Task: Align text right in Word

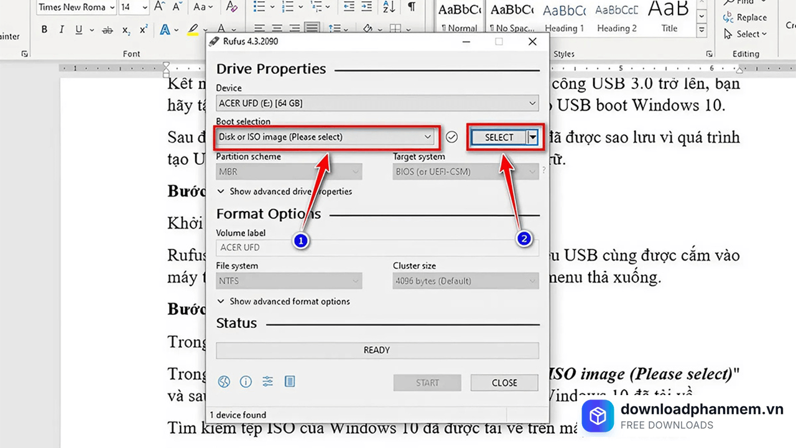Action: [295, 29]
